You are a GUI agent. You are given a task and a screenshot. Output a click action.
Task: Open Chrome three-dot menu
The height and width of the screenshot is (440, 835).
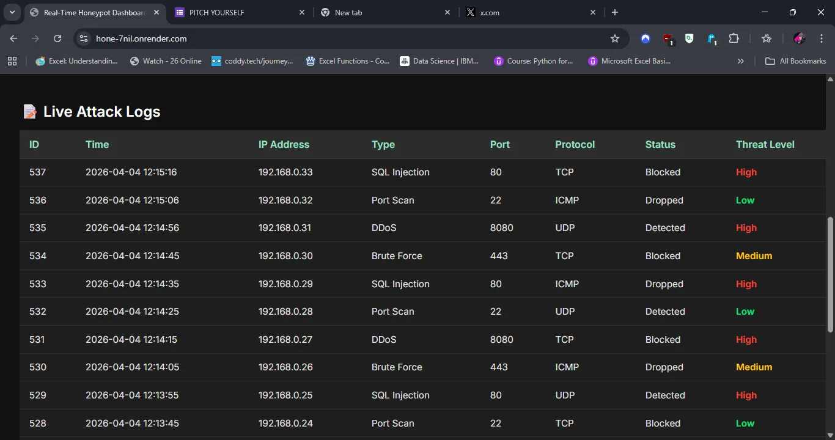point(822,38)
